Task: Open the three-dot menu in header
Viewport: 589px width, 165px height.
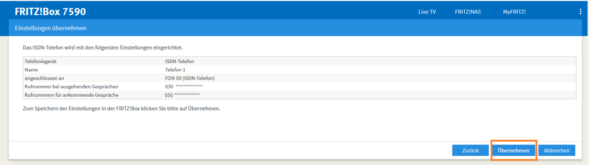Action: pyautogui.click(x=580, y=12)
